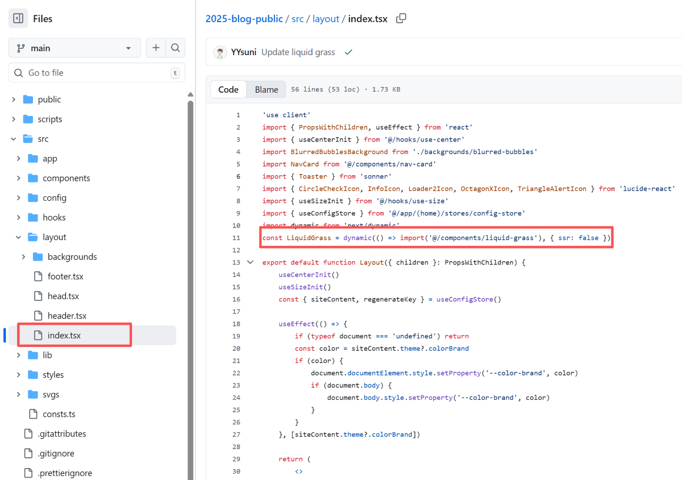
Task: Collapse the Files side panel icon
Action: point(18,19)
